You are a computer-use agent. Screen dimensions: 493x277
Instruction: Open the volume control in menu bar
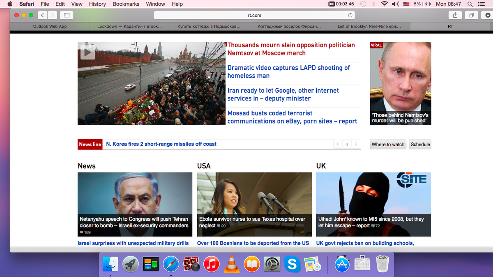tap(396, 4)
